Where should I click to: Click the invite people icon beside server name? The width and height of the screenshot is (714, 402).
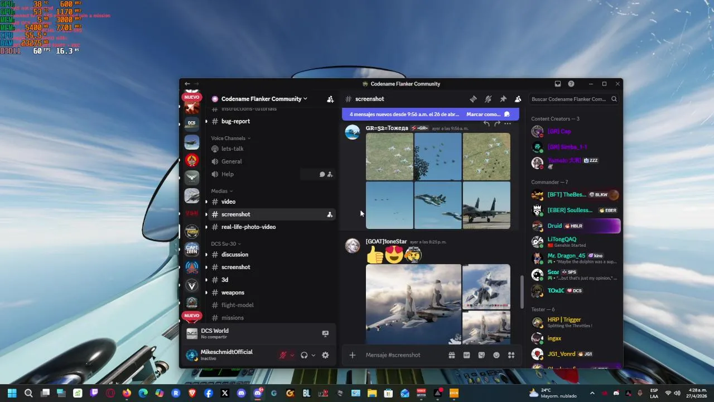(x=330, y=99)
